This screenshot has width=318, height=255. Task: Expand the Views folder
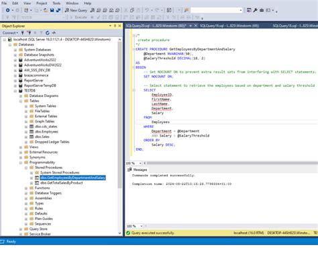coord(21,147)
